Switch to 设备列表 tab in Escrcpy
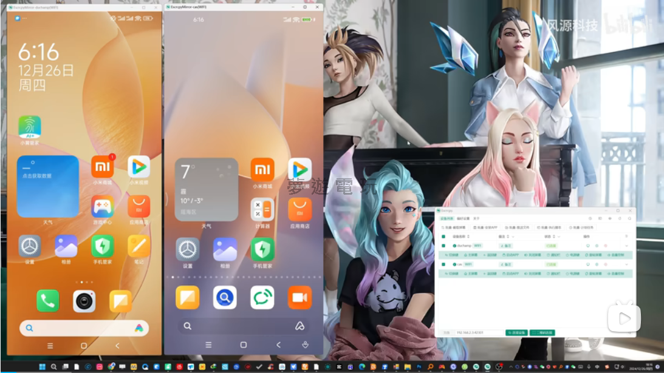664x373 pixels. 447,218
